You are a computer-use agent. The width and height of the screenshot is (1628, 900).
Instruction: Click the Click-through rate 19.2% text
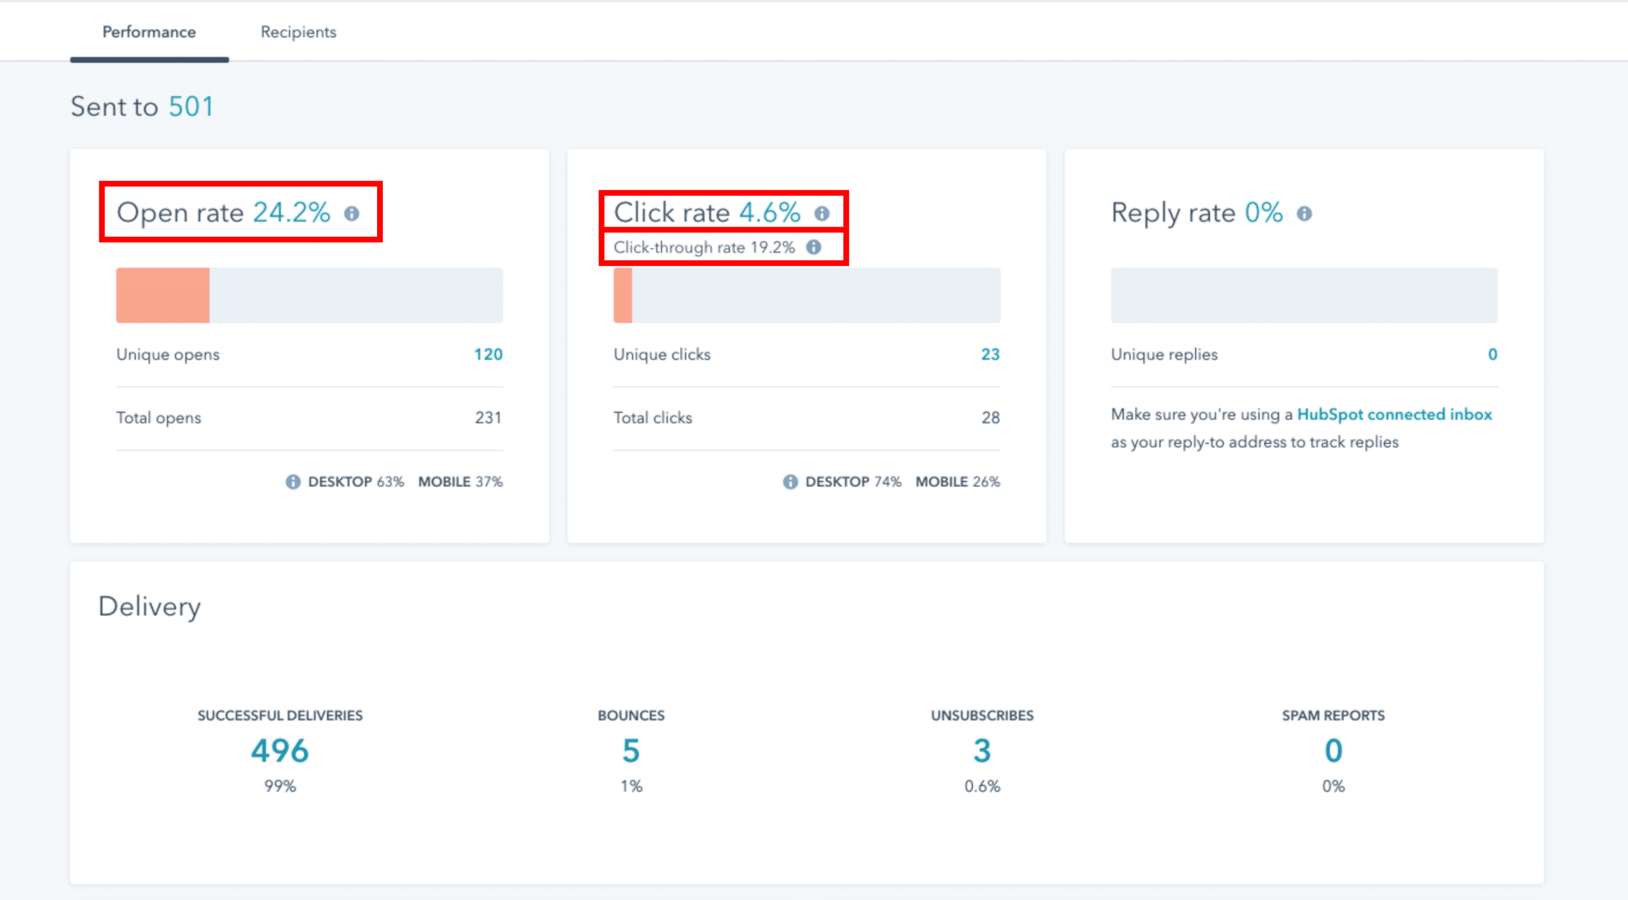coord(704,247)
